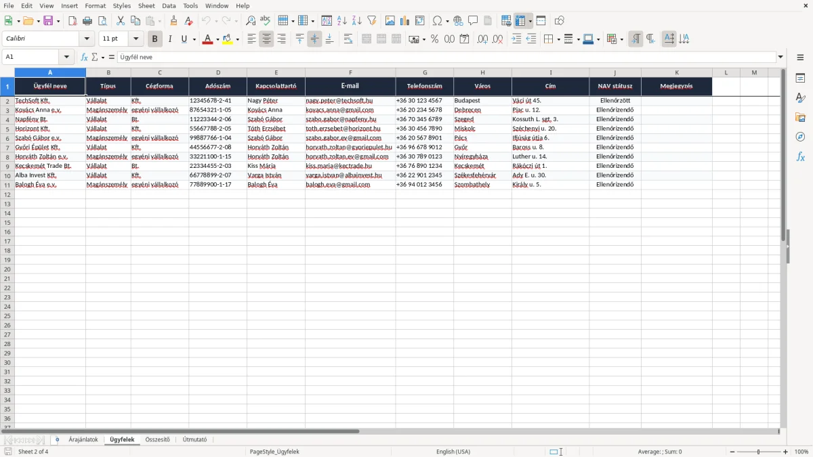
Task: Switch to the Árajánlatok sheet tab
Action: pyautogui.click(x=83, y=440)
